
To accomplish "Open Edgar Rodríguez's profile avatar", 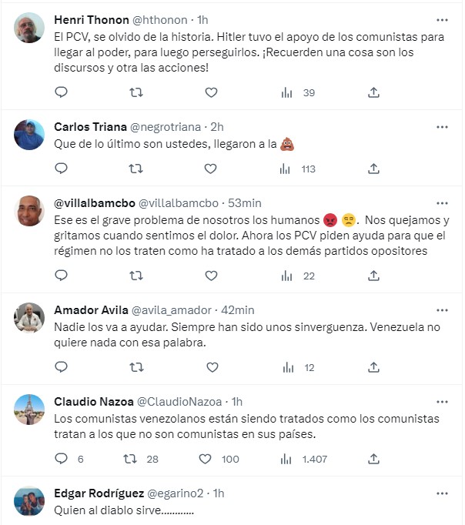I will [29, 500].
